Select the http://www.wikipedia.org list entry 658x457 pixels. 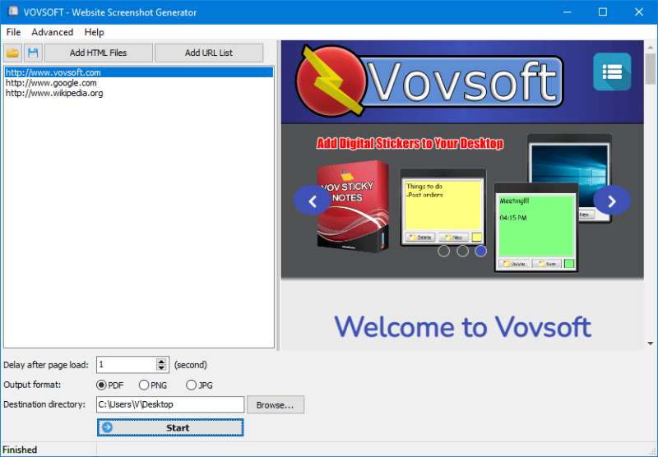(x=54, y=93)
